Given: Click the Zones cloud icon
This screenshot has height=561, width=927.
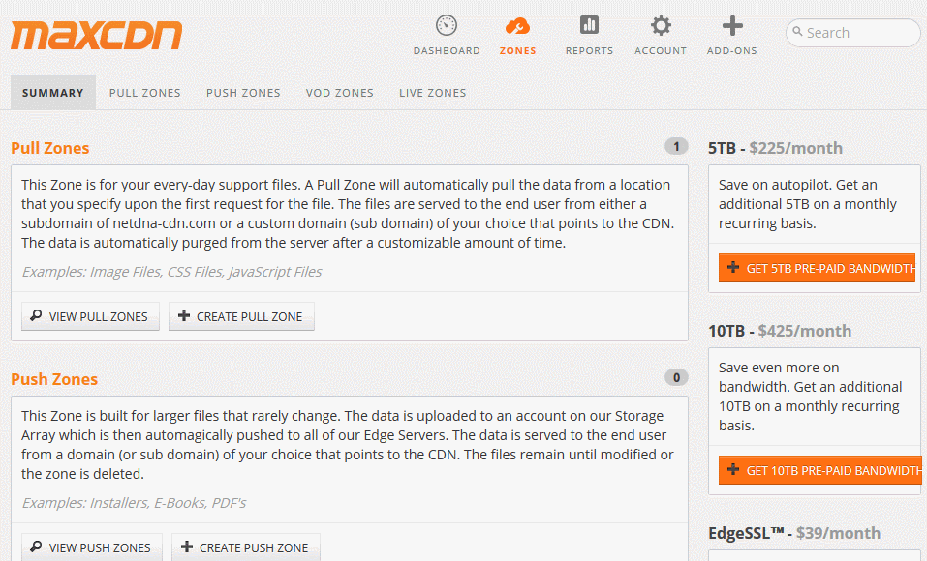Looking at the screenshot, I should [x=517, y=26].
